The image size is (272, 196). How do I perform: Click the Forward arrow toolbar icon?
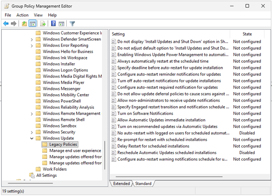coord(14,24)
